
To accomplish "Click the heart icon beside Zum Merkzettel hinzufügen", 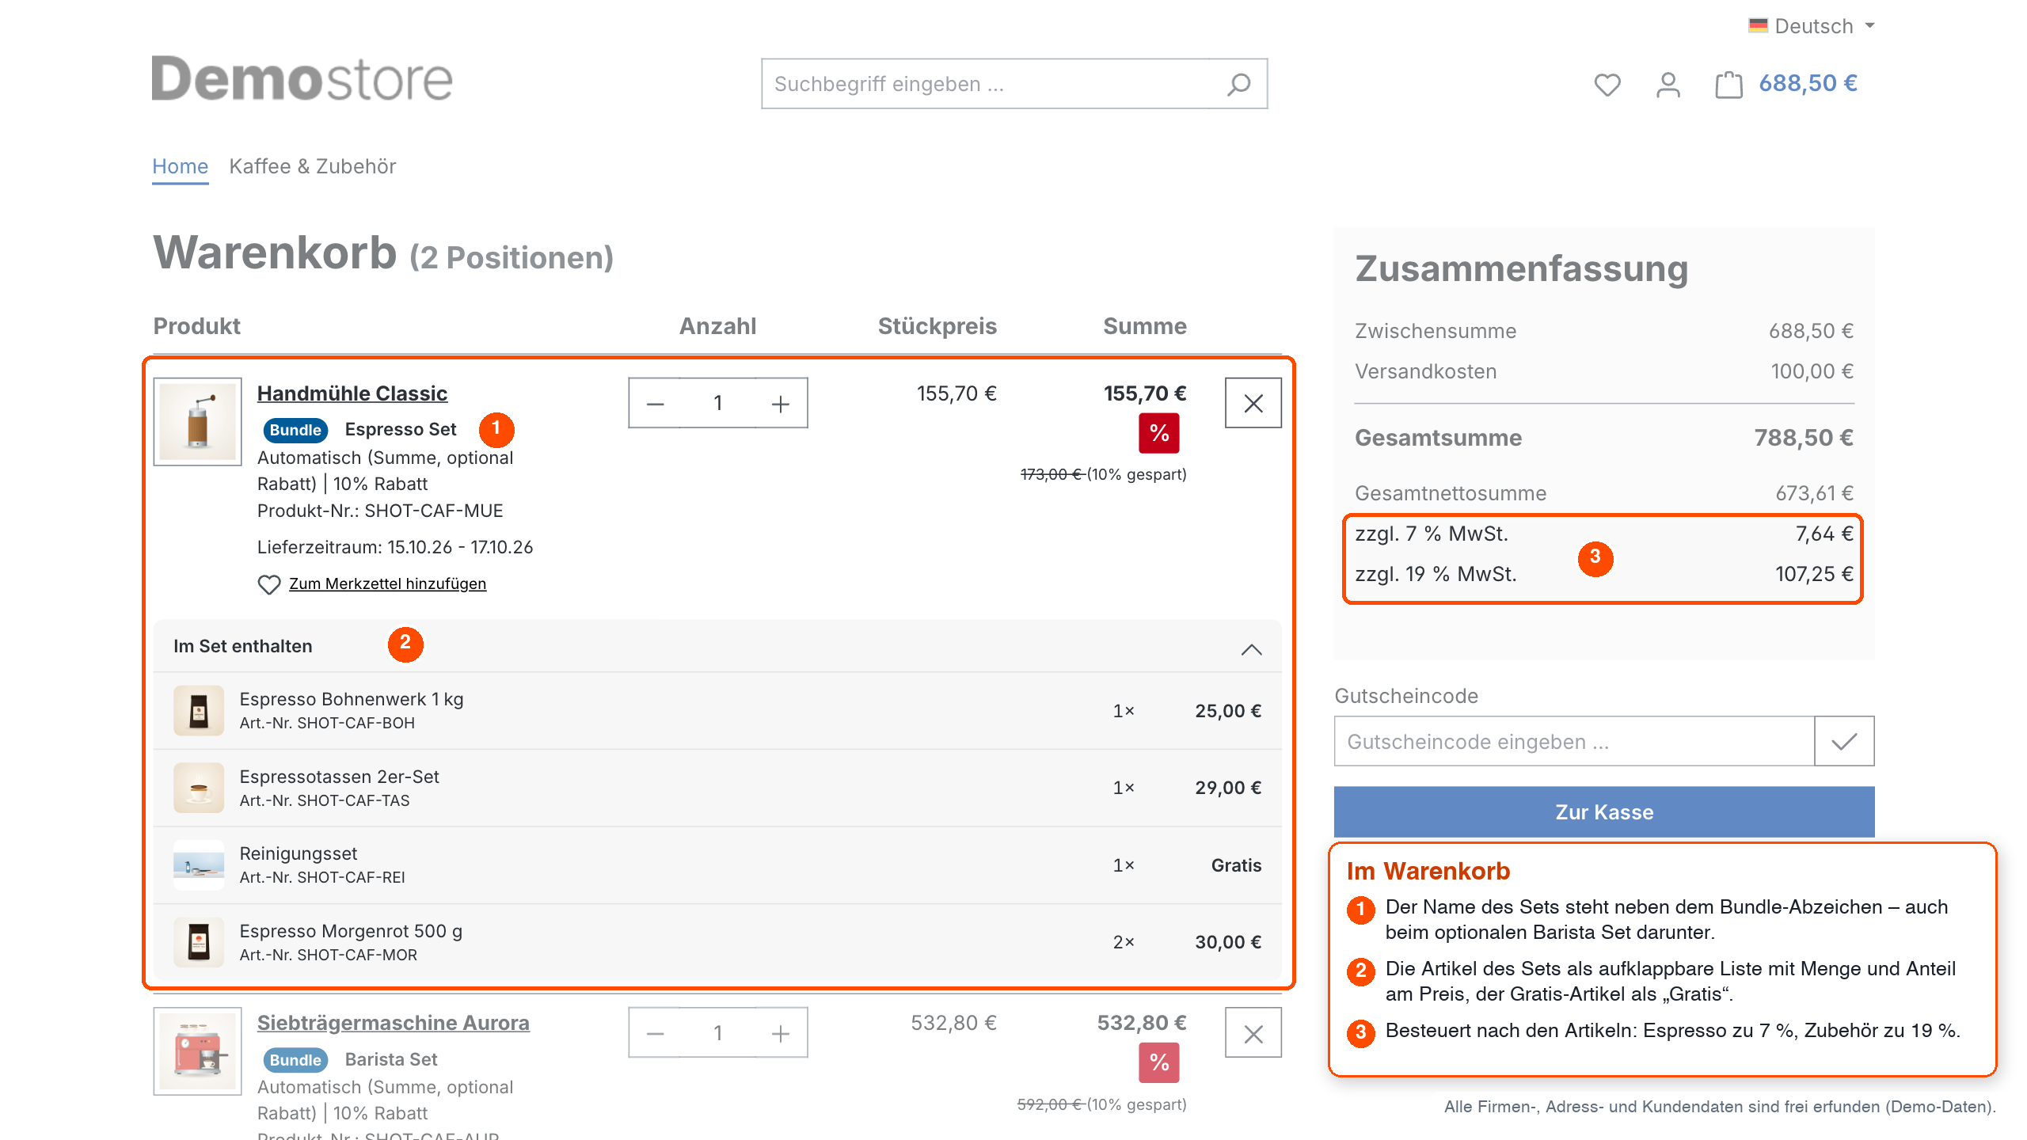I will [x=269, y=584].
